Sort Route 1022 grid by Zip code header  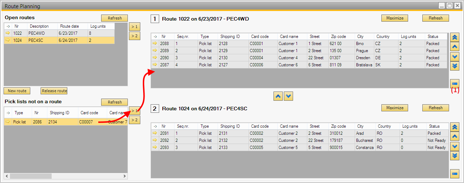point(338,37)
